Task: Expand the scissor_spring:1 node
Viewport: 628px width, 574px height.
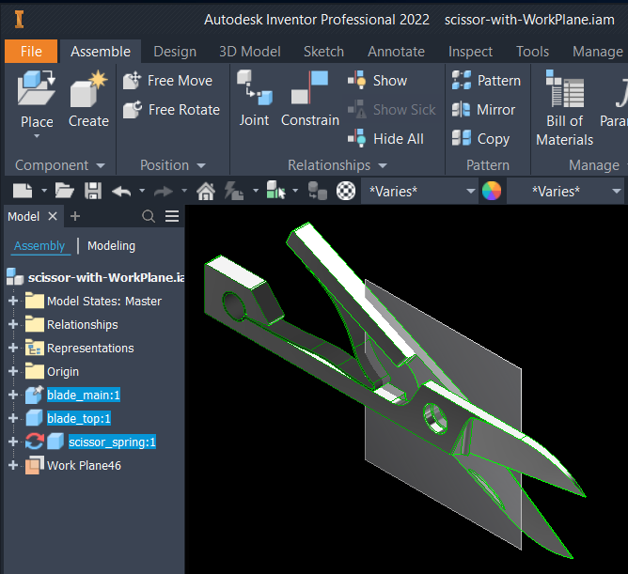Action: click(x=13, y=442)
